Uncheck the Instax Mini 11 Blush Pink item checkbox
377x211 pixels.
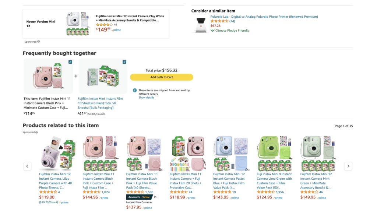70,62
